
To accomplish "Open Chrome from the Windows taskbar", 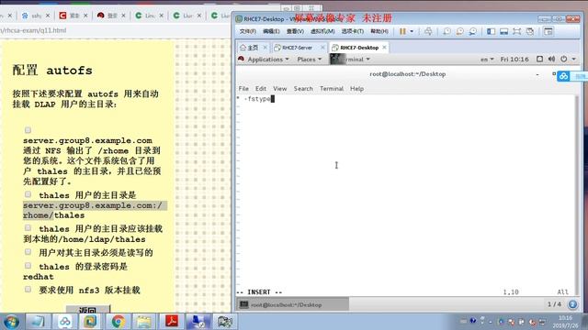I will click(118, 322).
